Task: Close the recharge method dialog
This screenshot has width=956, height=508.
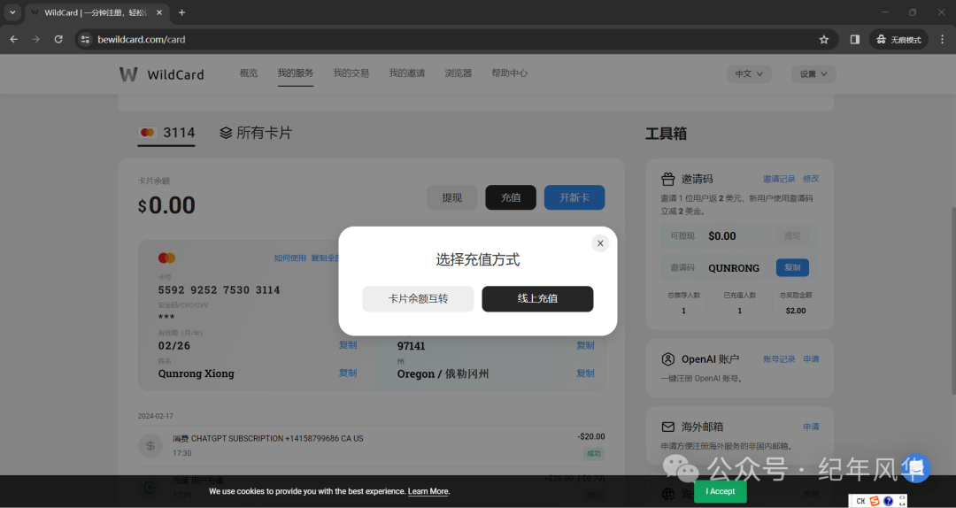Action: pos(600,243)
